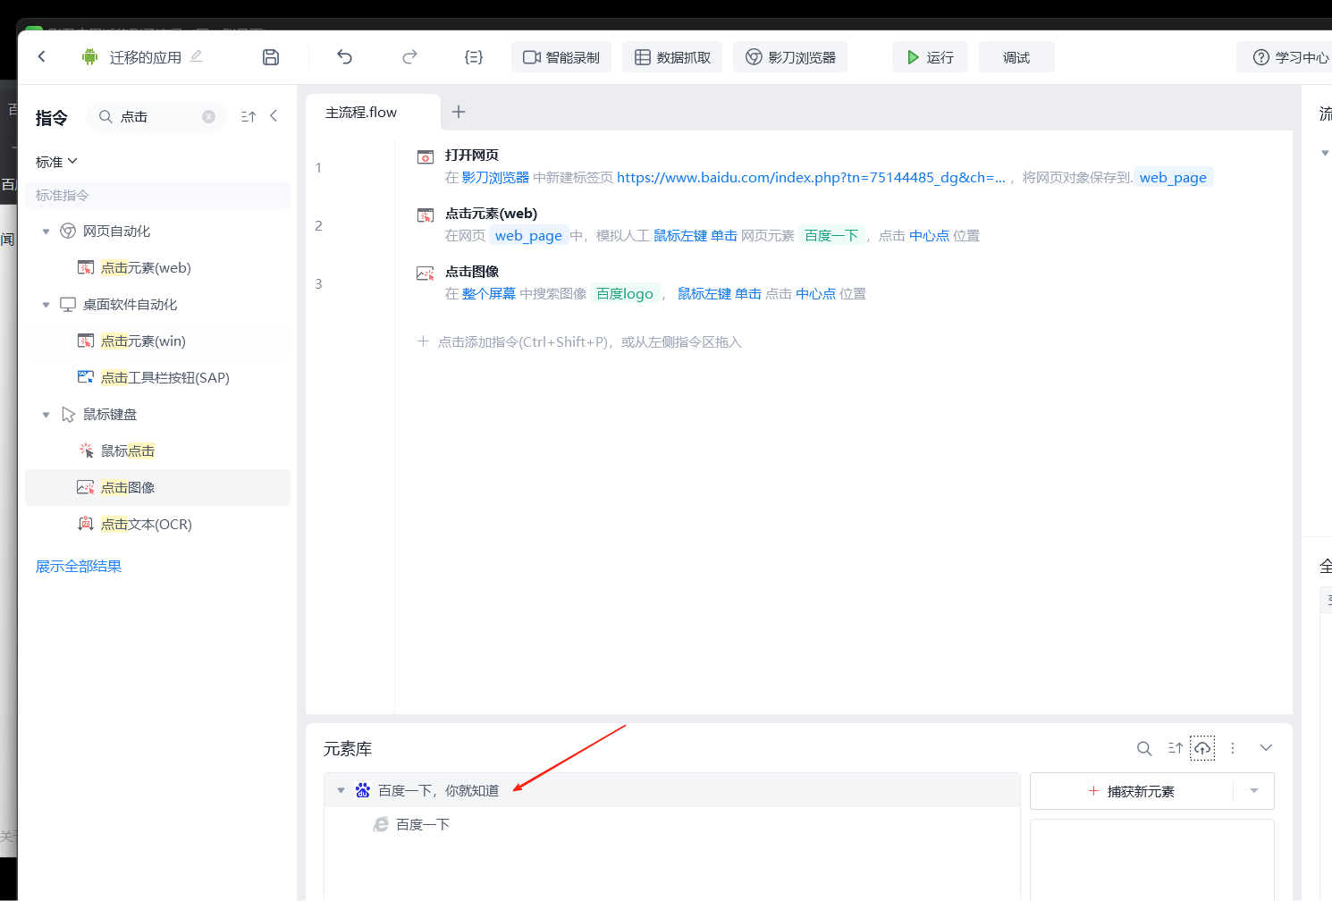1332x901 pixels.
Task: Collapse the 鼠标键盘 tree group
Action: tap(46, 415)
